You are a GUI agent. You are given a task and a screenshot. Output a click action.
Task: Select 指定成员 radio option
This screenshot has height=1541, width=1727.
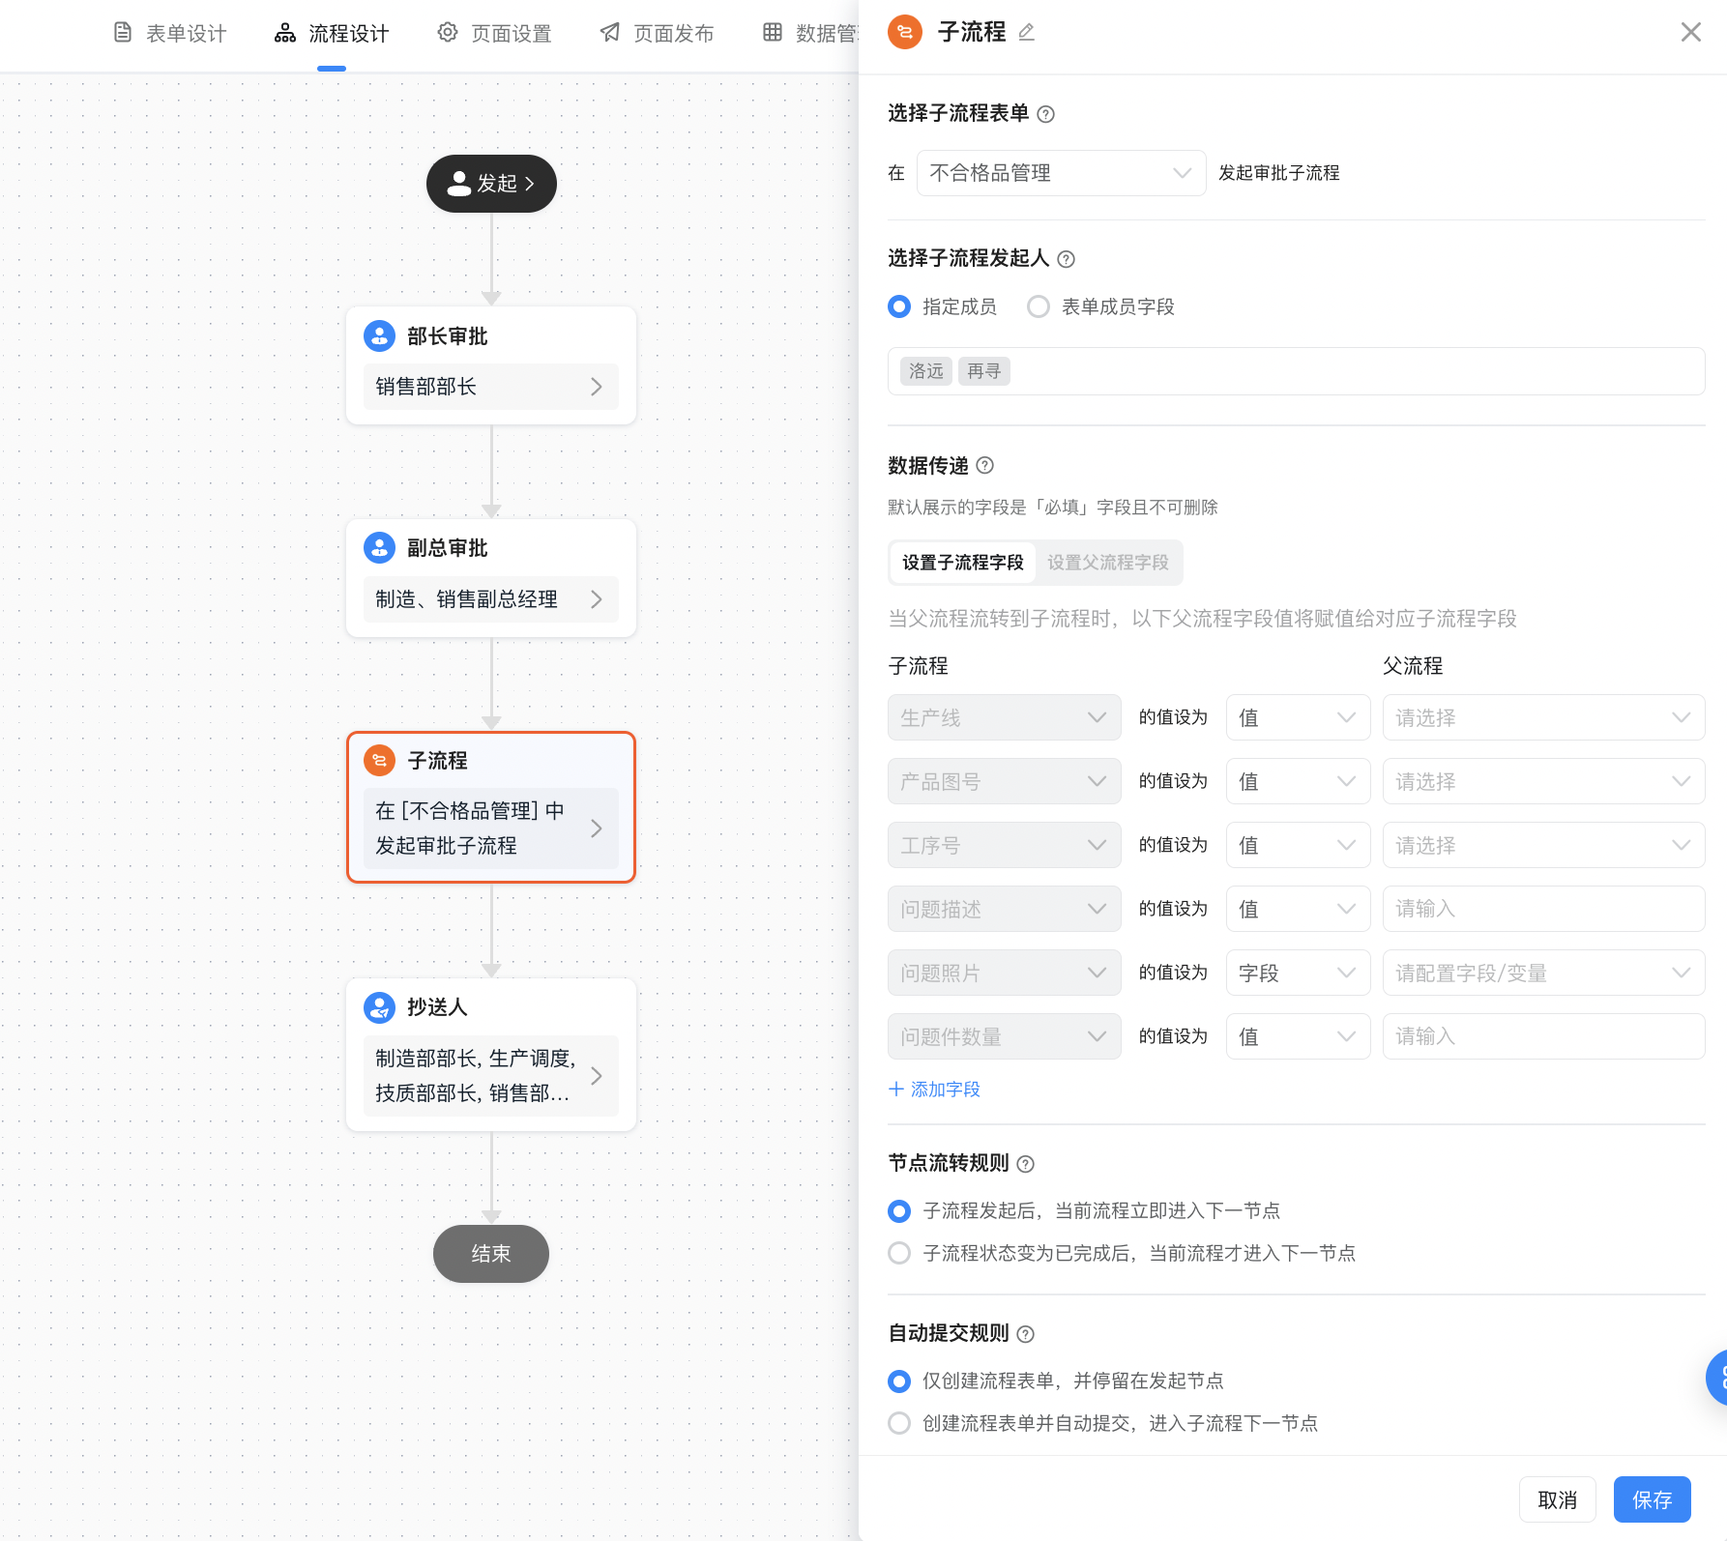click(x=899, y=307)
